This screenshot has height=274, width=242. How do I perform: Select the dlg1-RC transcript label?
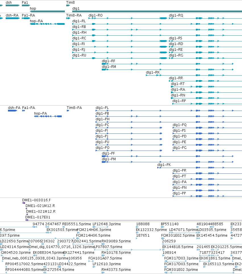[79, 38]
